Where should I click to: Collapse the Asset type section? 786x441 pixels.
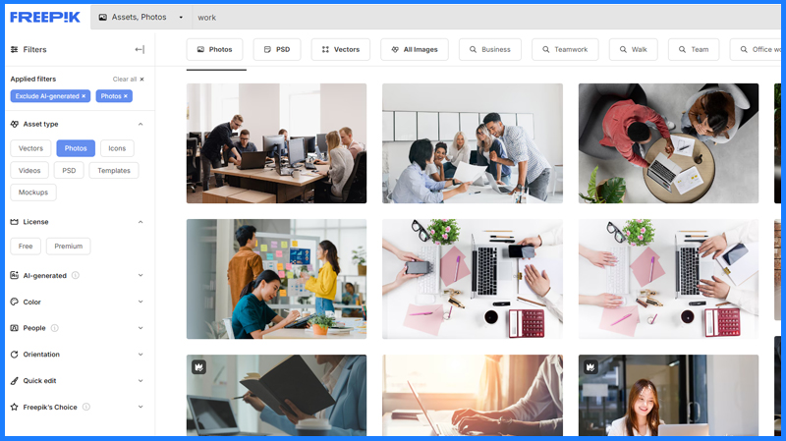click(x=140, y=124)
